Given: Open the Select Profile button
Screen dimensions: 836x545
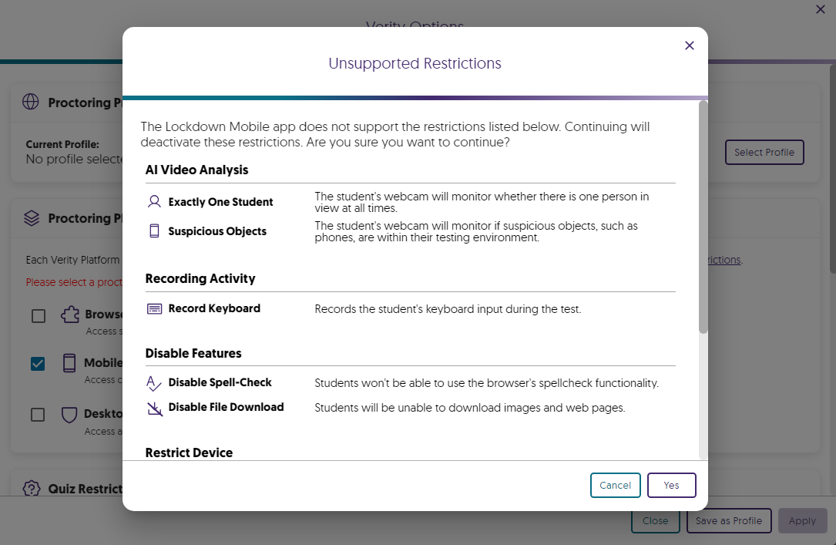Looking at the screenshot, I should (764, 153).
